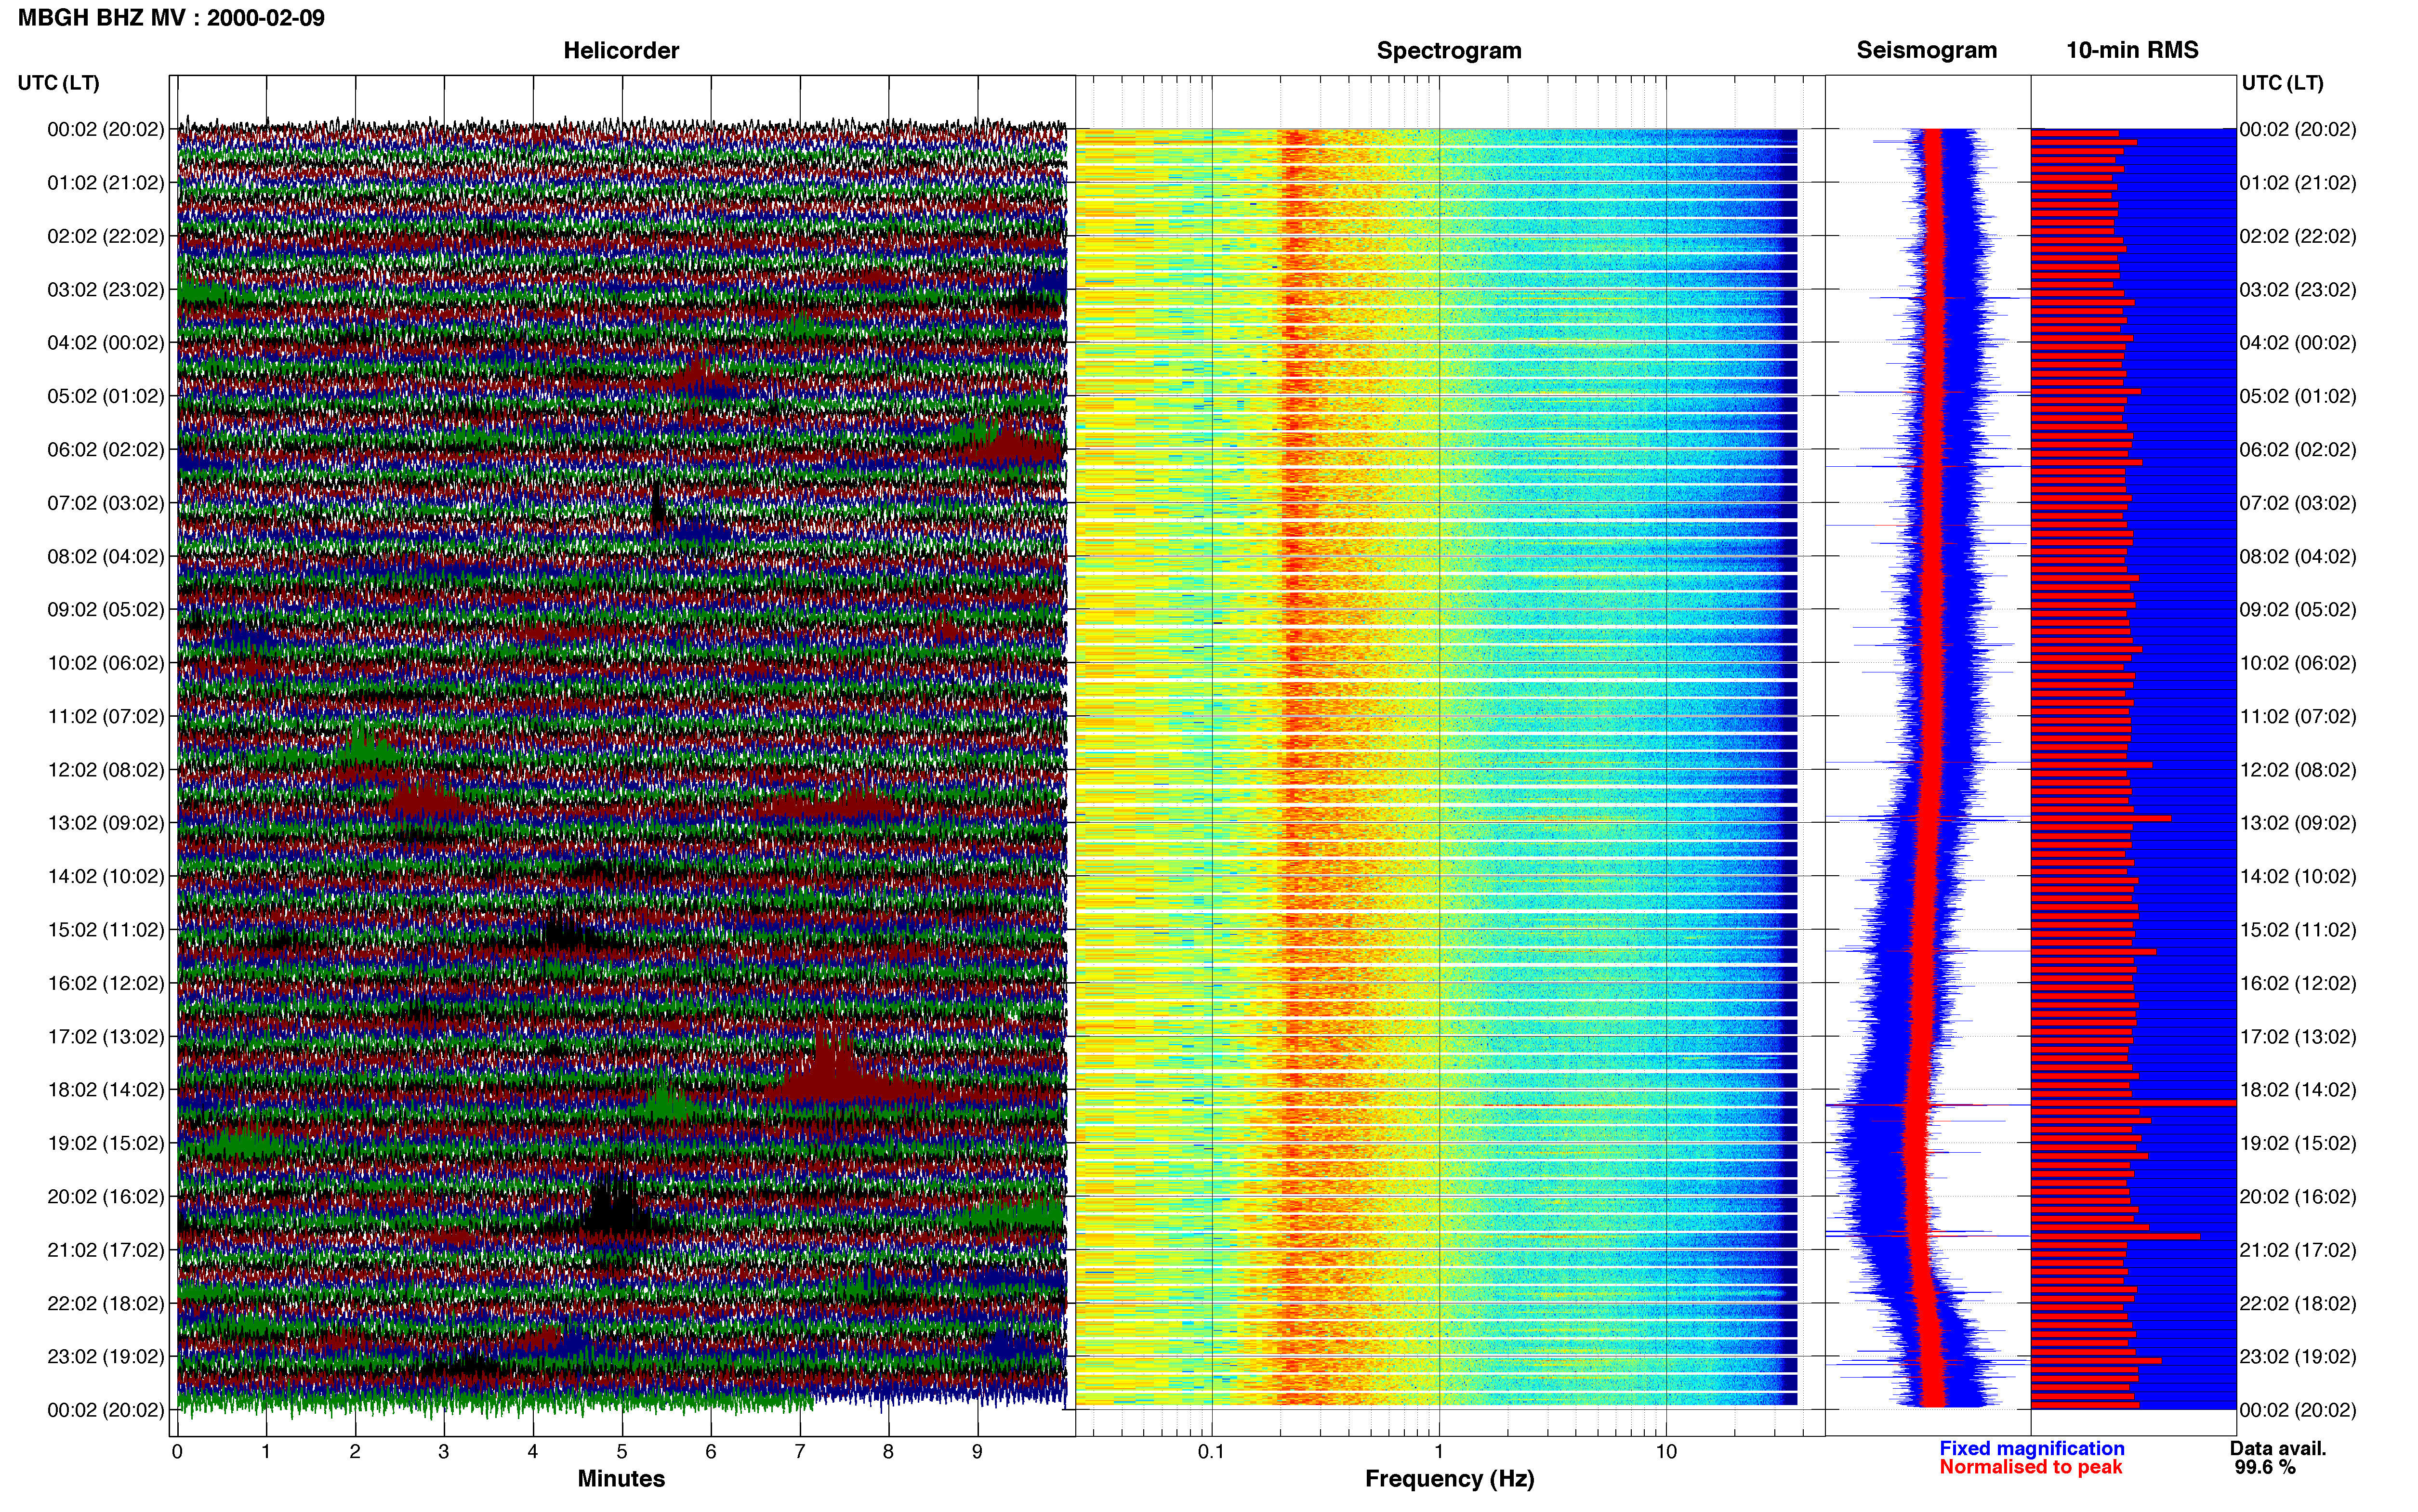This screenshot has width=2418, height=1512.
Task: Click the 'Frequency (Hz)' x-axis label
Action: coord(1449,1478)
